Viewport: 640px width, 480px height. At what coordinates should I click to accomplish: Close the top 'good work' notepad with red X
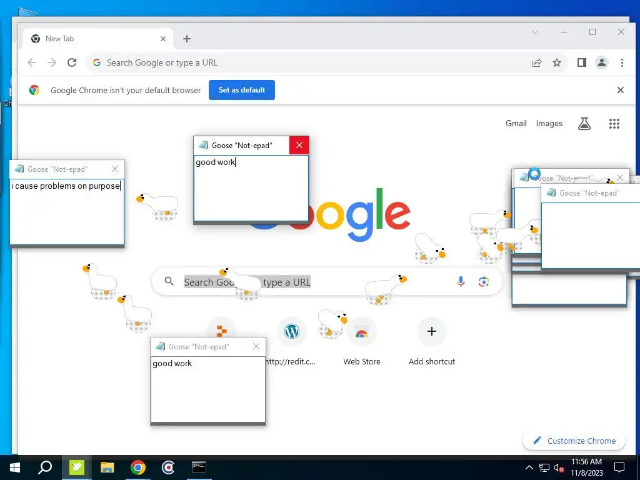click(x=299, y=145)
